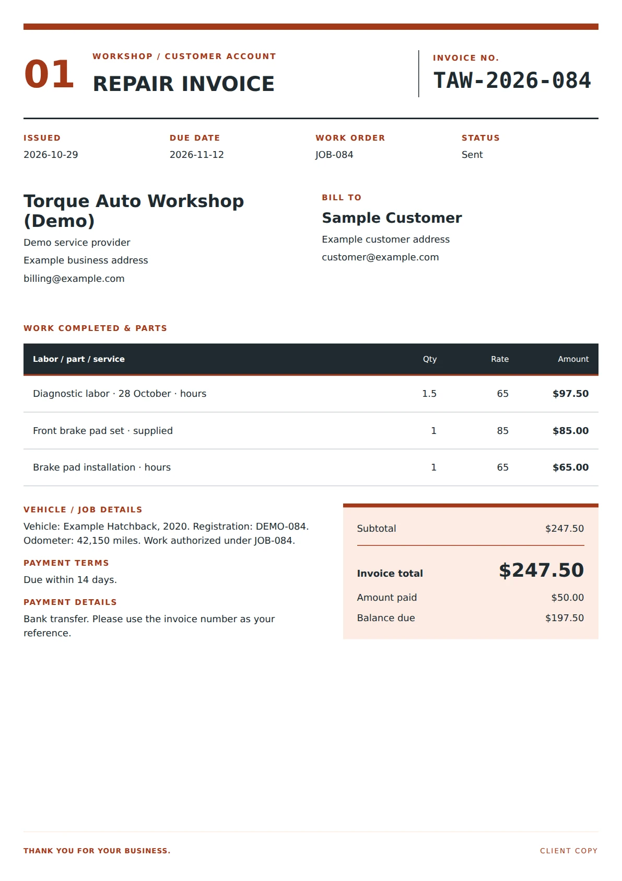Viewport: 622px width, 881px height.
Task: Select the large invoice total $247.50
Action: point(541,570)
